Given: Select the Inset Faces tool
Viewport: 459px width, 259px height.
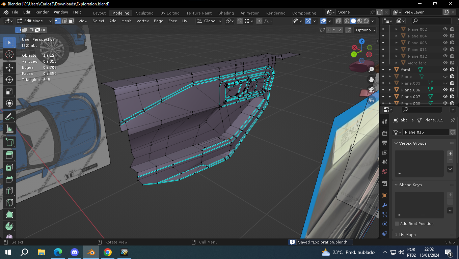Looking at the screenshot, I should [9, 167].
